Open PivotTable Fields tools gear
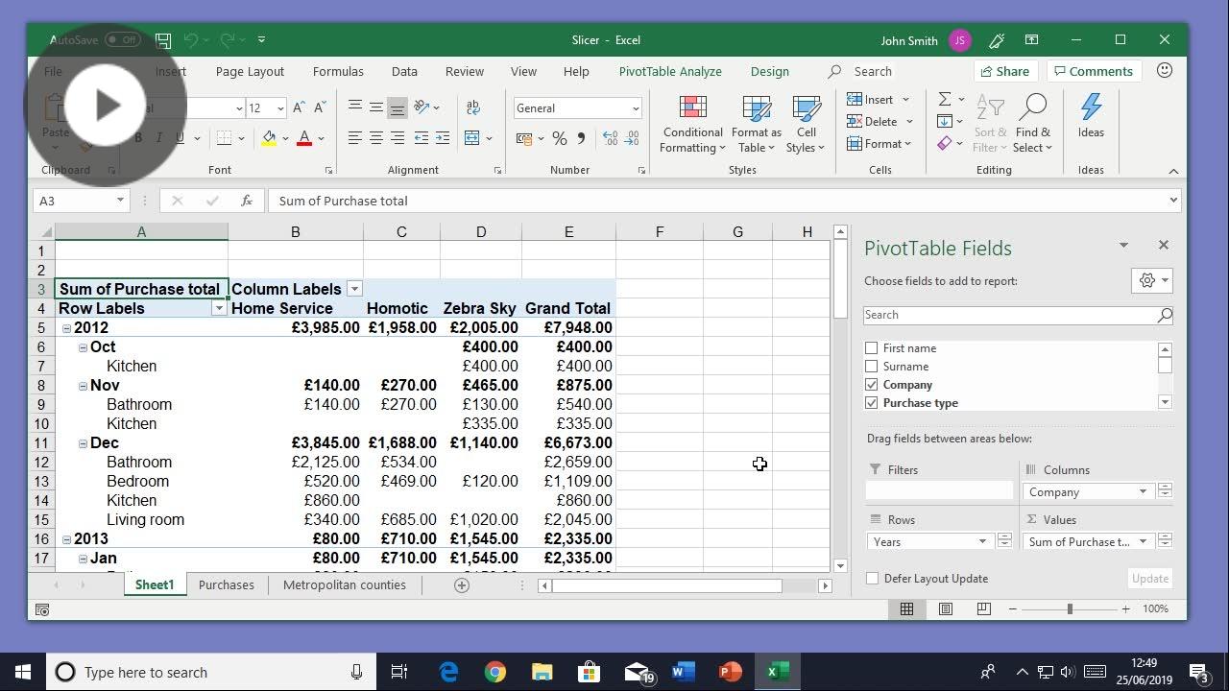Image resolution: width=1229 pixels, height=691 pixels. [x=1152, y=280]
